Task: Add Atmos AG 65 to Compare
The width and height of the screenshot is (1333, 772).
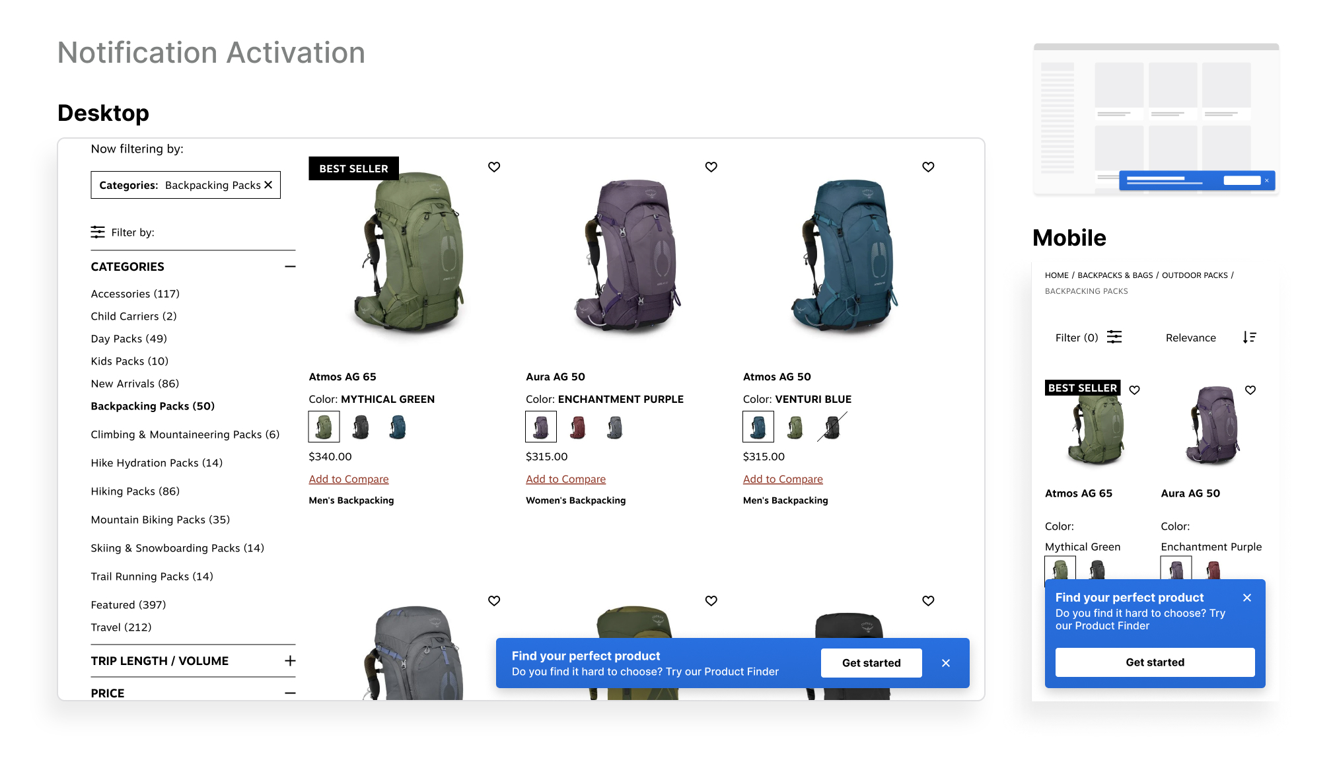Action: [349, 479]
